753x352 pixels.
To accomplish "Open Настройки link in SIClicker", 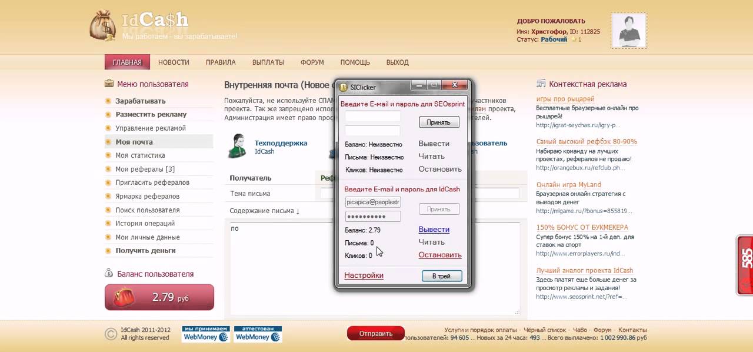I will pos(364,275).
